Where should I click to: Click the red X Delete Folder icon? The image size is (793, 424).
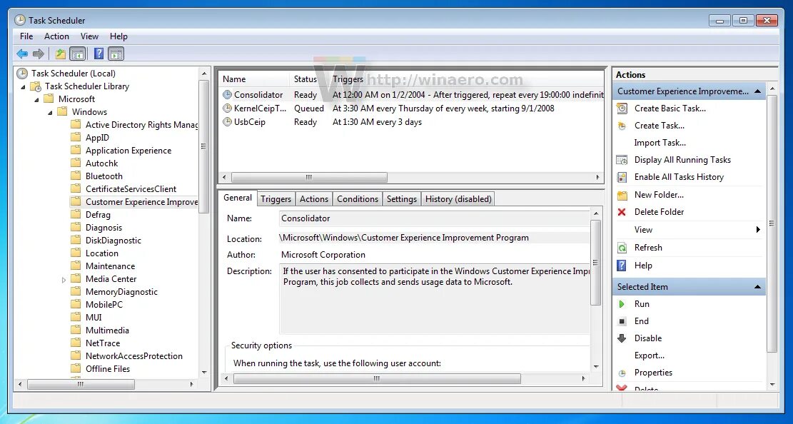pos(622,212)
